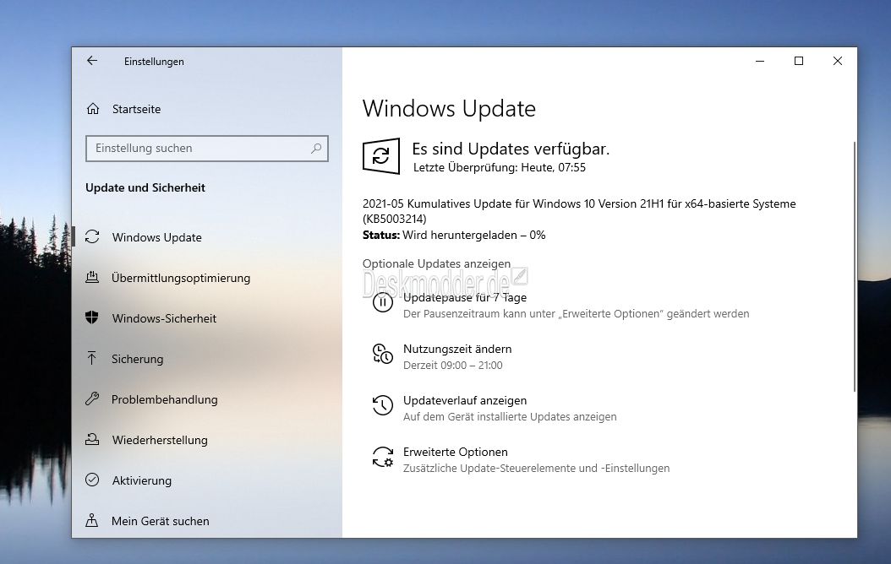This screenshot has height=564, width=891.
Task: Click the Einstellungen window title
Action: pos(154,62)
